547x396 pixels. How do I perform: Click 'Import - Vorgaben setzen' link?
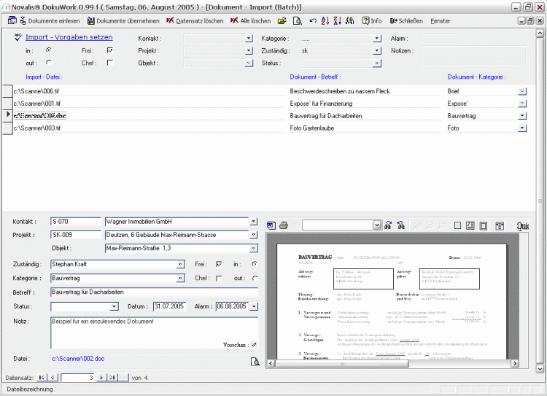pos(69,37)
